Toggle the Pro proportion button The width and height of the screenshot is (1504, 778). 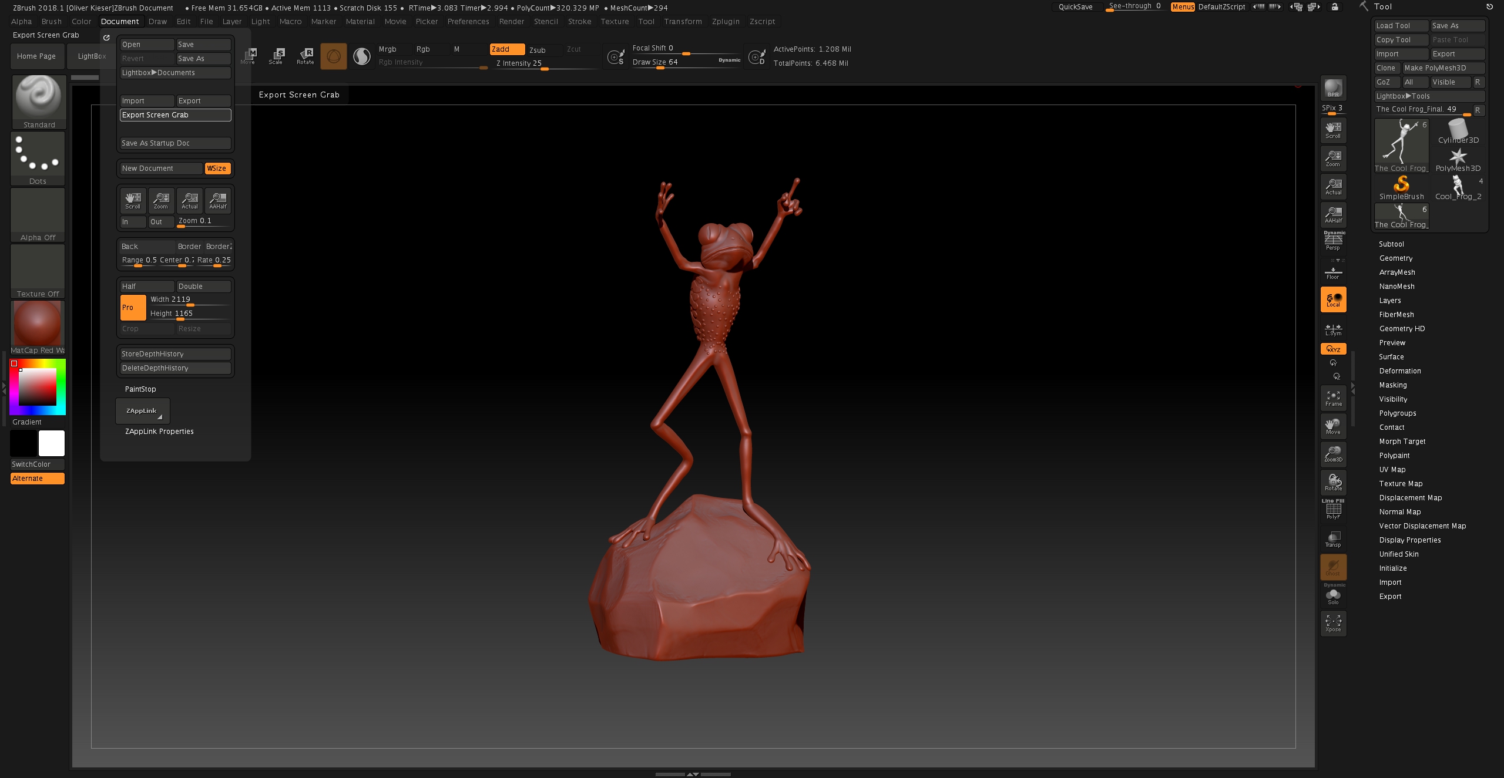tap(133, 307)
